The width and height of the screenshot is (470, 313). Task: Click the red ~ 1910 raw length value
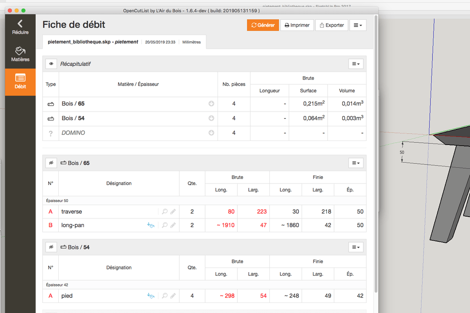[x=226, y=225]
